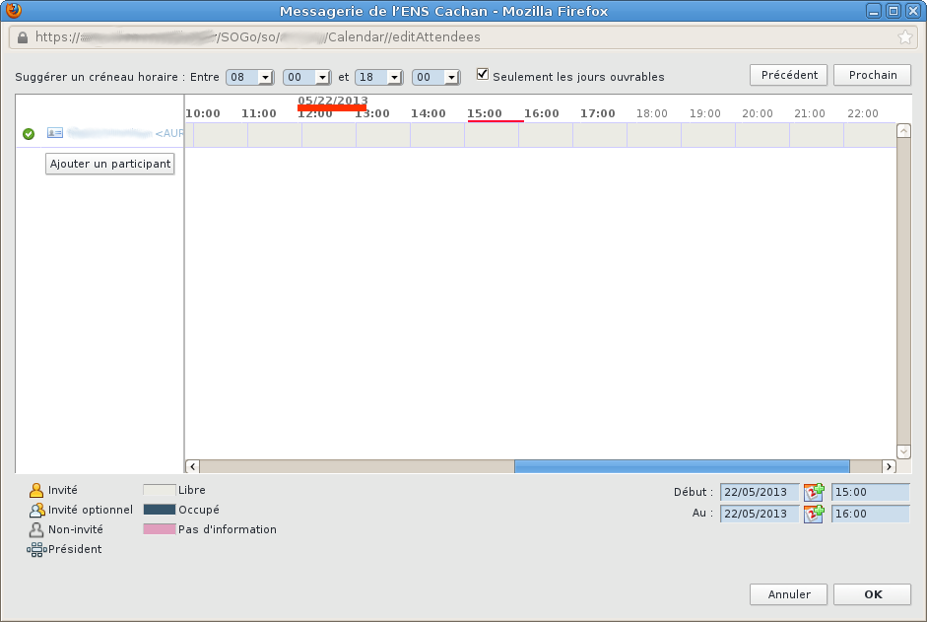Cancel with the Annuler button
This screenshot has height=622, width=927.
click(788, 594)
